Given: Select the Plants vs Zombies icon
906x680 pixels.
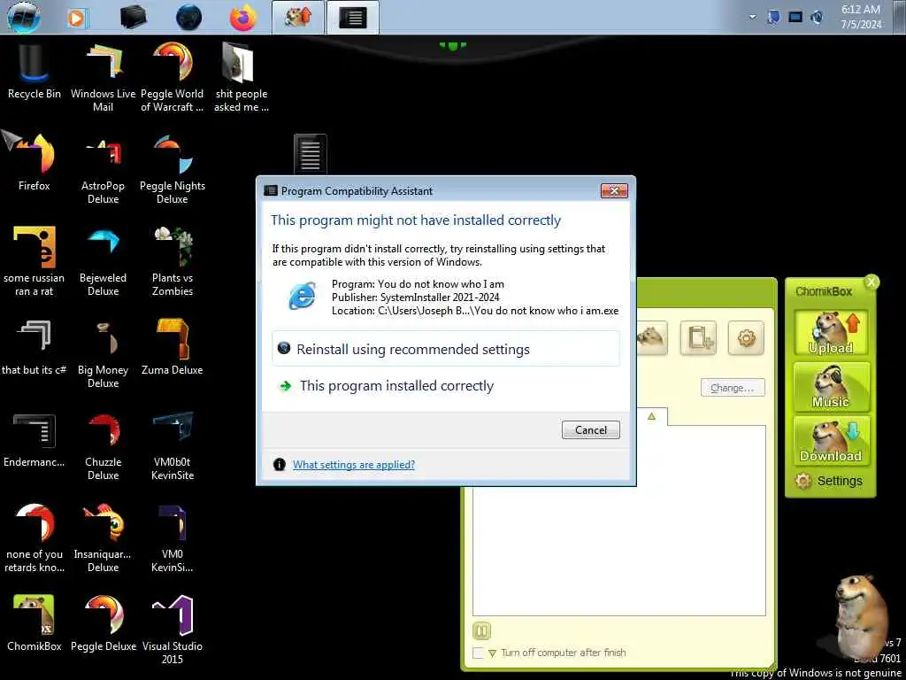Looking at the screenshot, I should click(x=173, y=261).
